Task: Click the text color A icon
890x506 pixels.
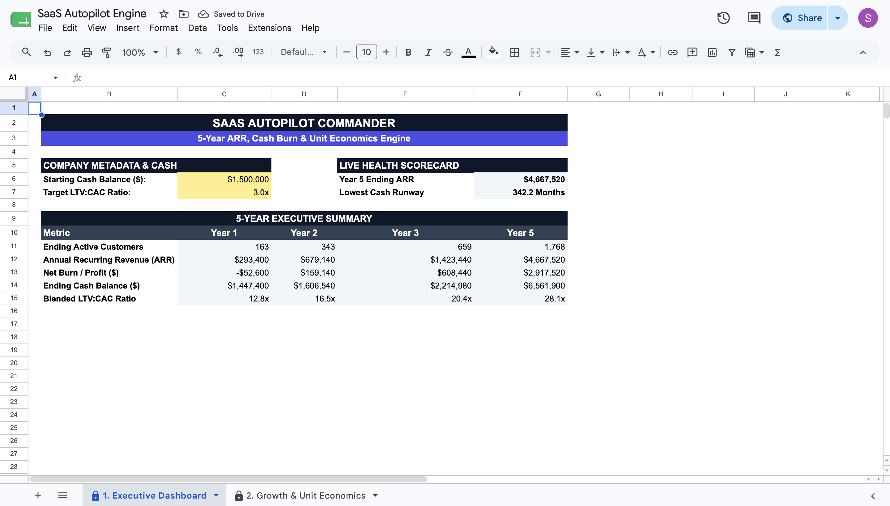Action: 468,52
